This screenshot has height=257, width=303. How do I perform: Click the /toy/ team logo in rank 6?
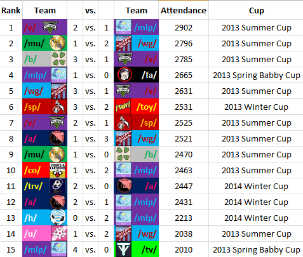123,107
